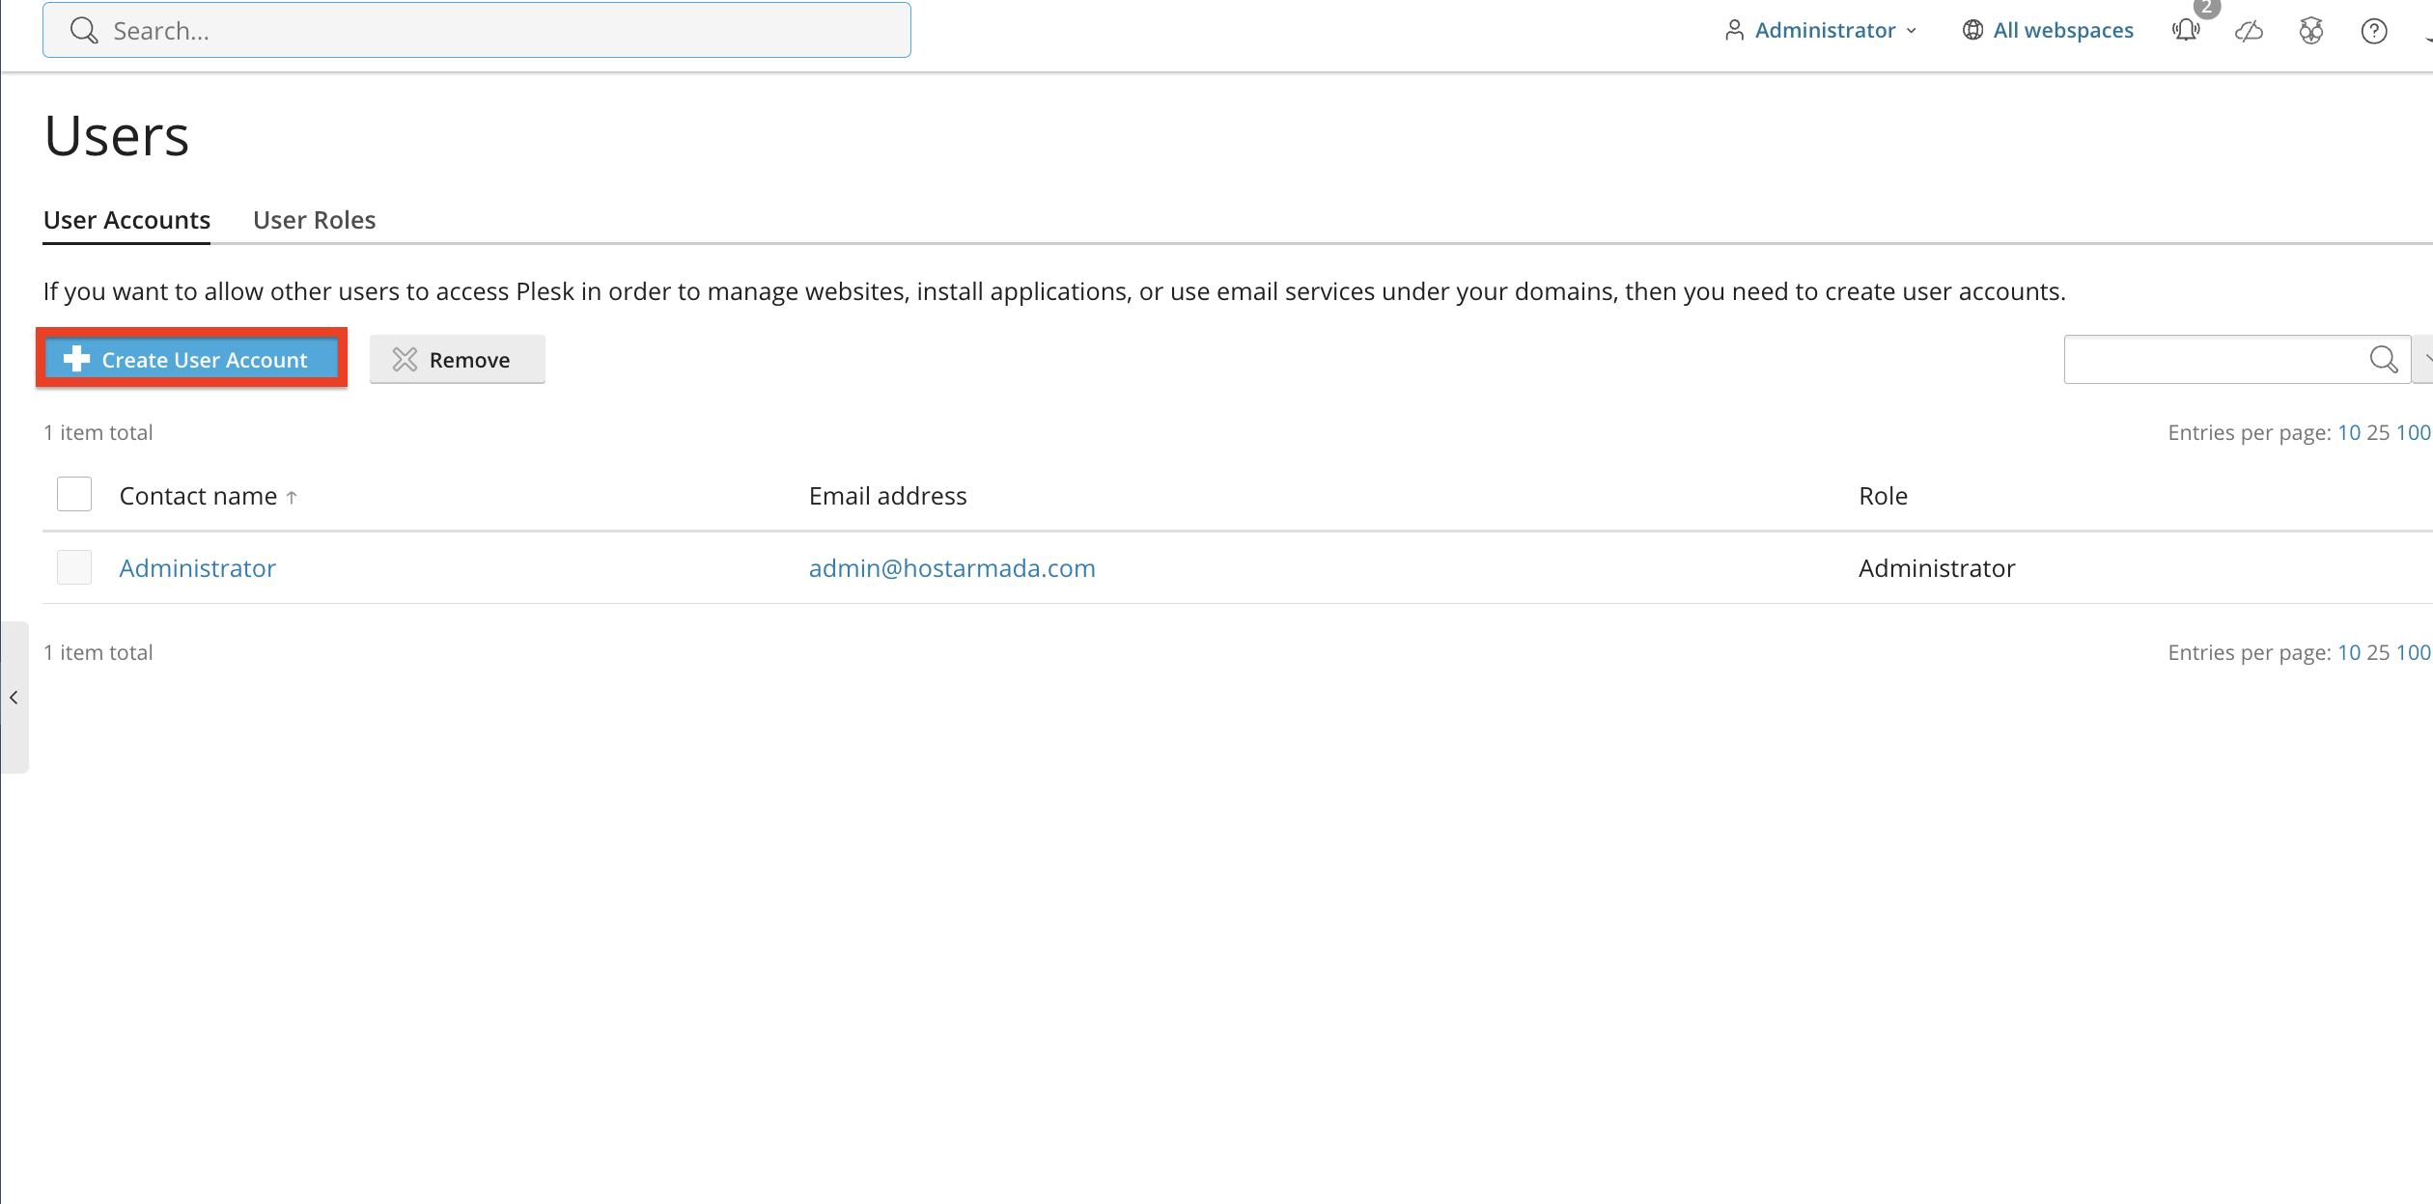2433x1204 pixels.
Task: Click the Remove button
Action: pyautogui.click(x=457, y=359)
